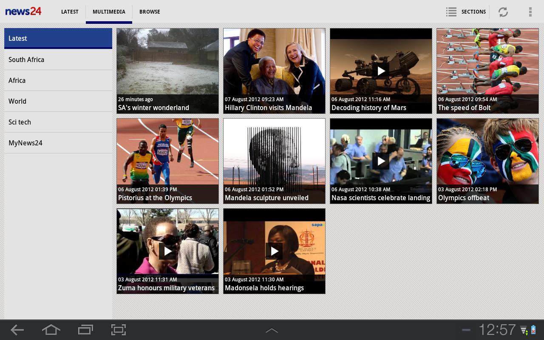Tap the screenshot capture icon in the system bar

(x=119, y=330)
